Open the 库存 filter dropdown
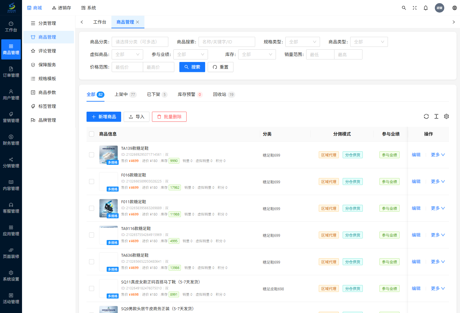 [257, 54]
